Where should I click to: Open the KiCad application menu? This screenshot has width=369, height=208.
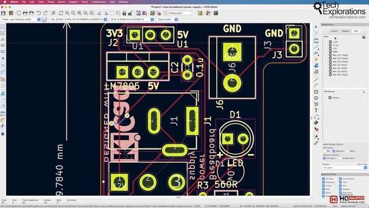click(14, 2)
